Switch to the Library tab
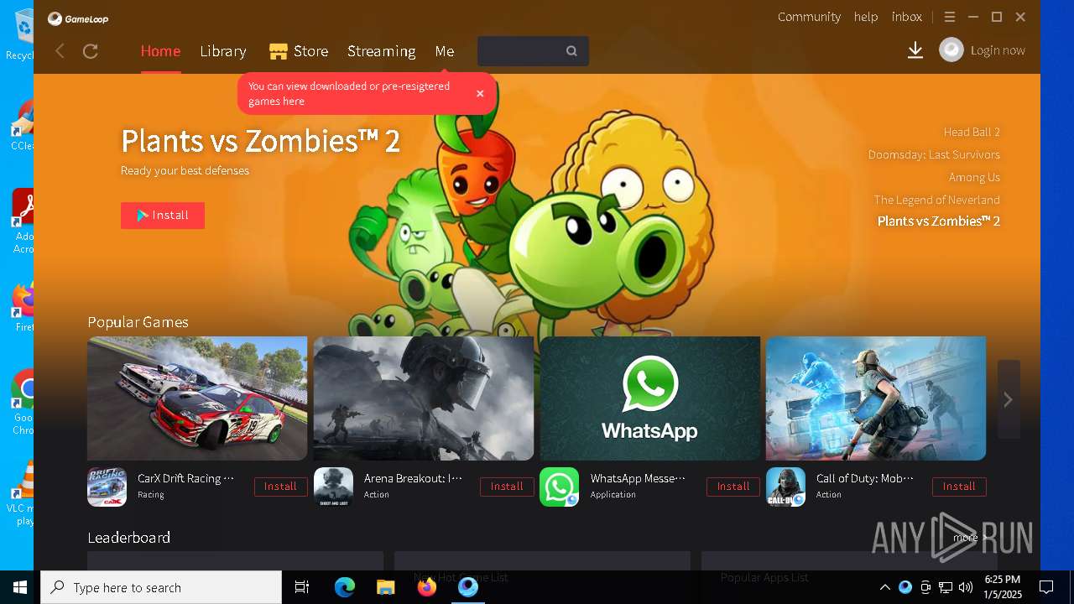The image size is (1074, 604). pyautogui.click(x=223, y=51)
